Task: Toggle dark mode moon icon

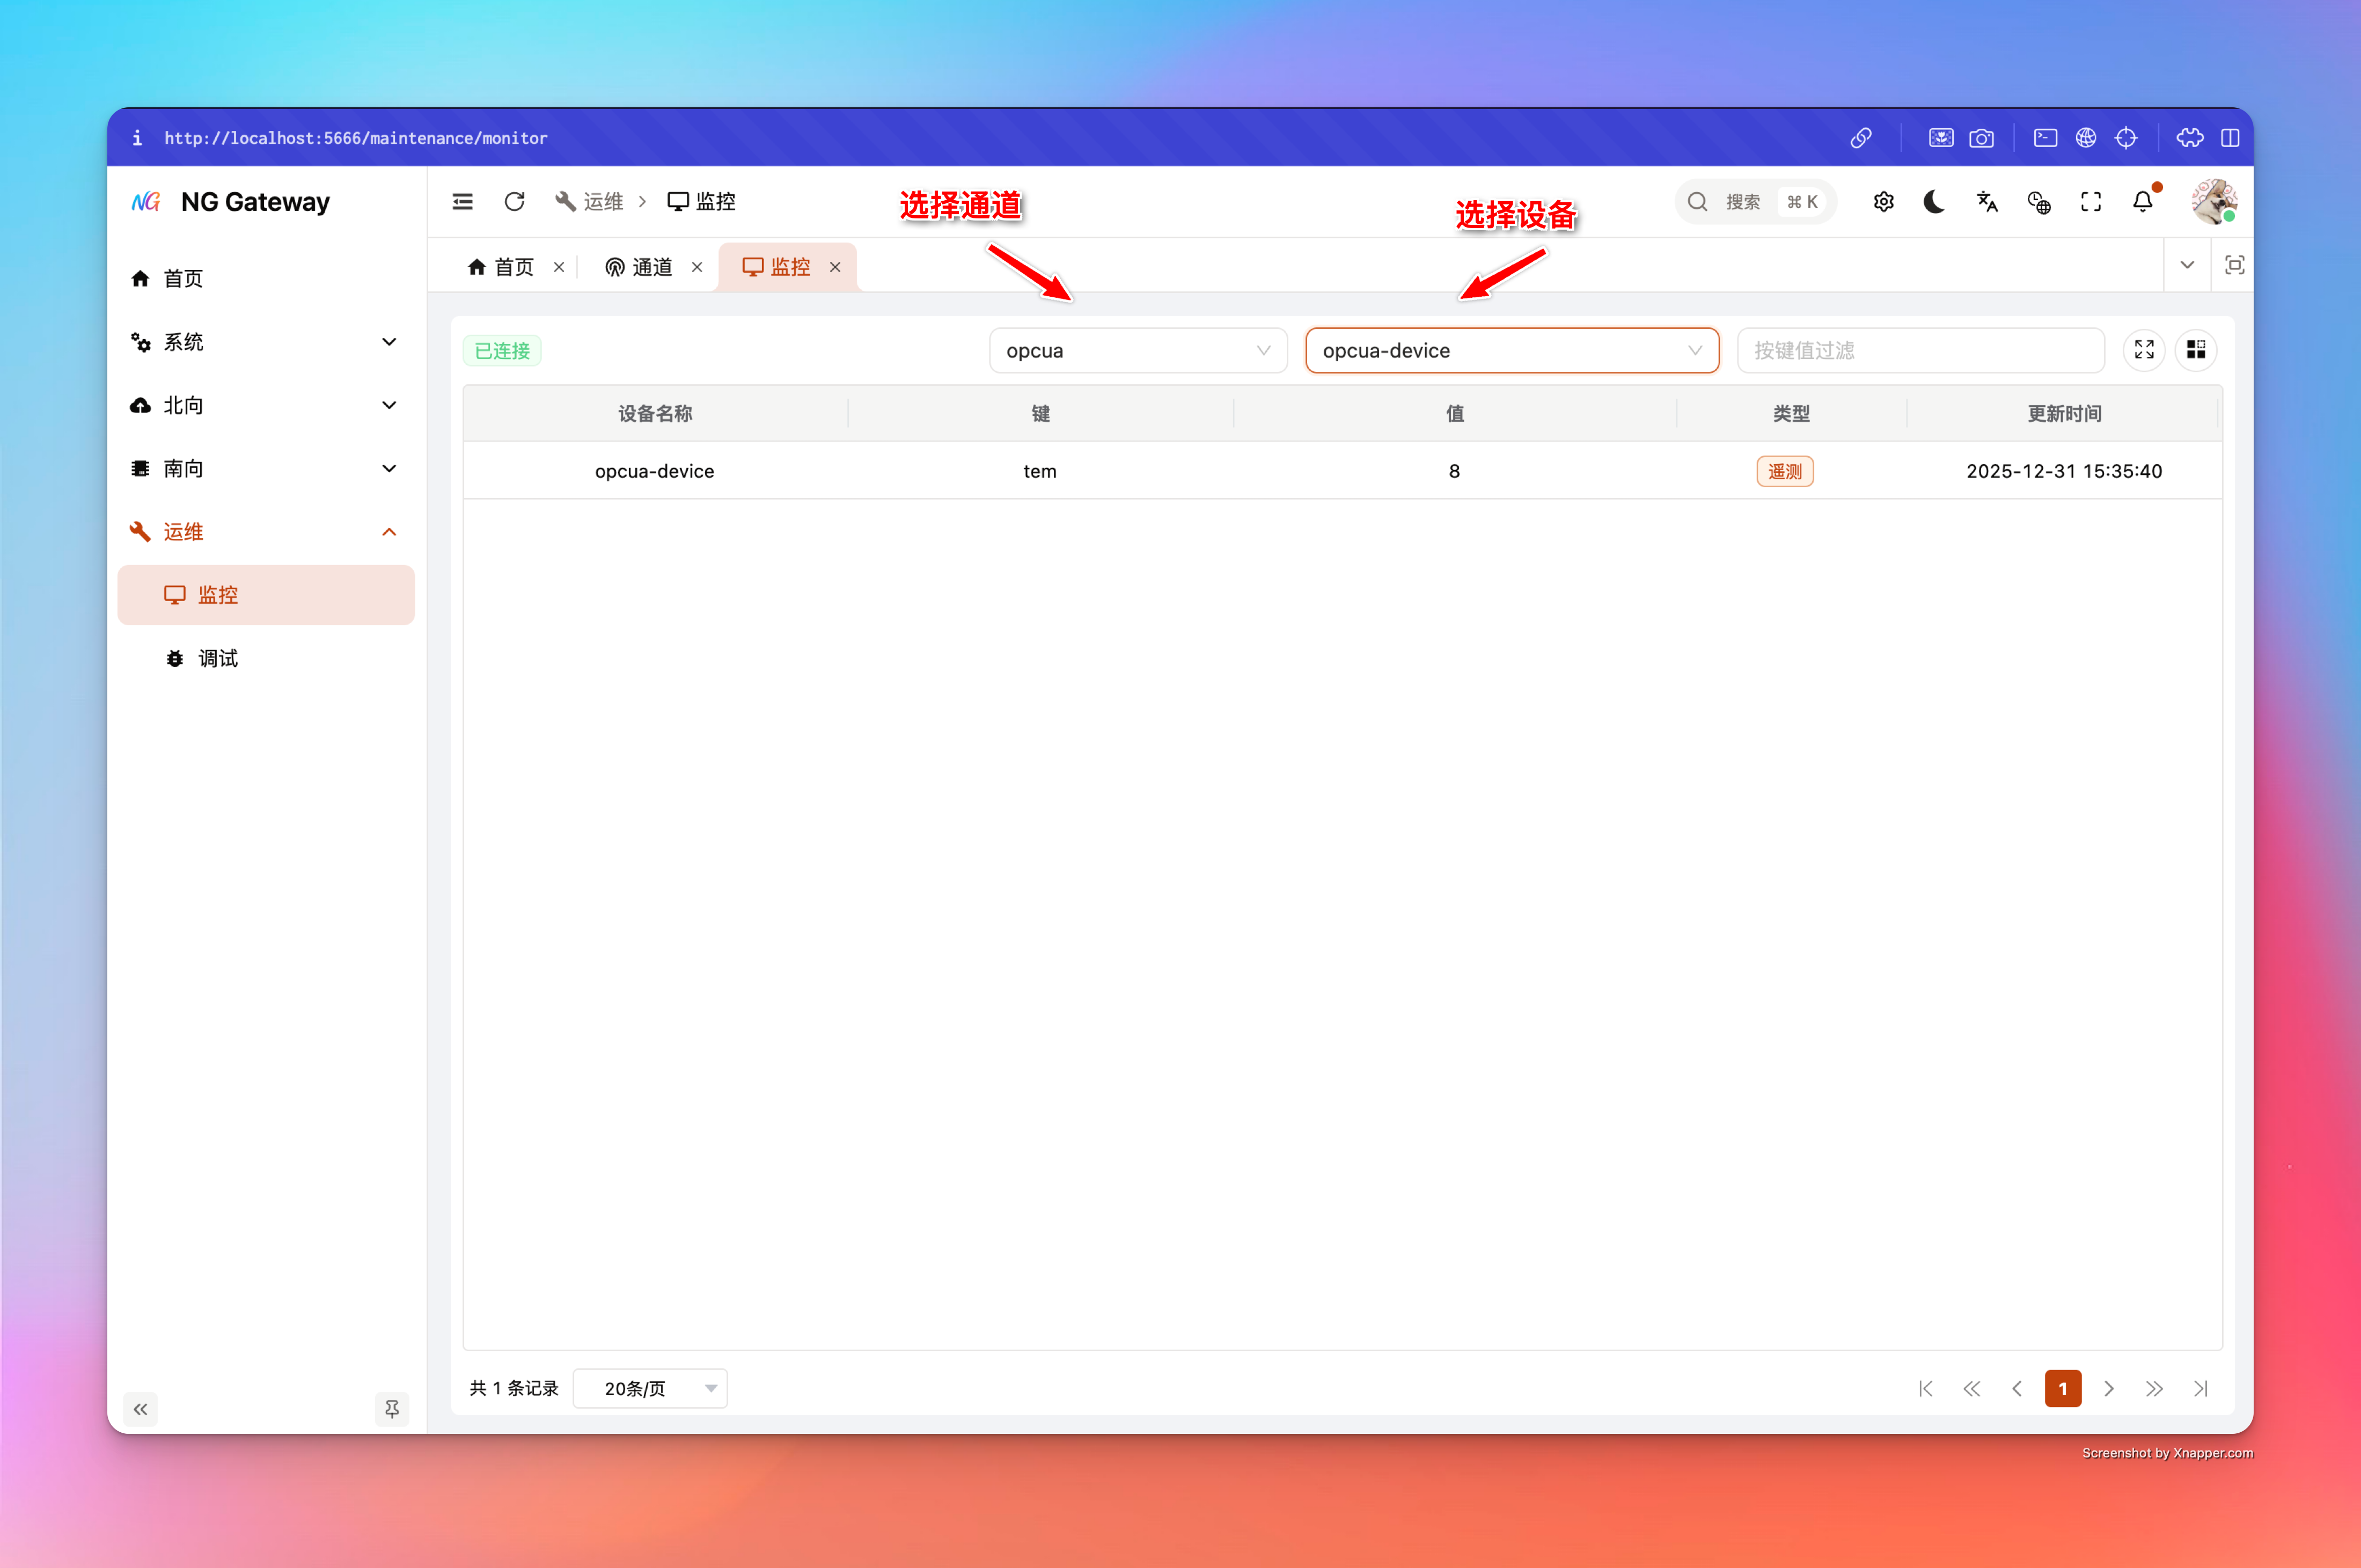Action: coord(1934,202)
